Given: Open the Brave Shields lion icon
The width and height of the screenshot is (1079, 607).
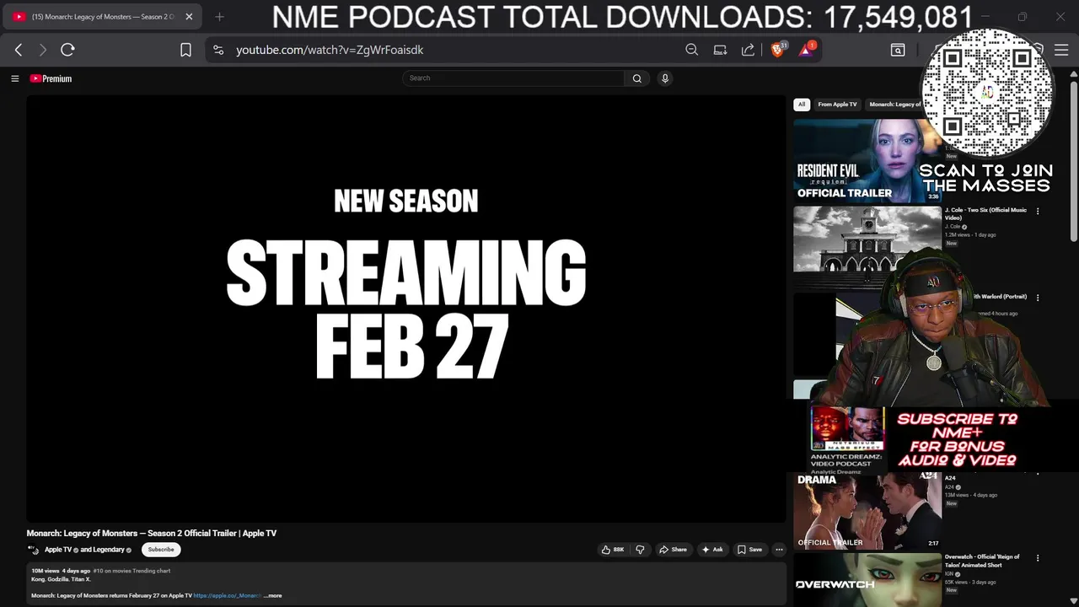Looking at the screenshot, I should 778,50.
